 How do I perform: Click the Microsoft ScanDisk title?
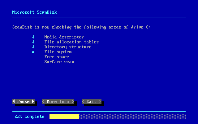[x=34, y=12]
